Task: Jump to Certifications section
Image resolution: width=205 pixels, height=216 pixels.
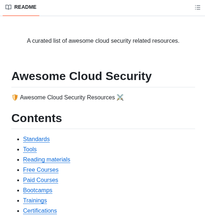Action: pyautogui.click(x=40, y=211)
